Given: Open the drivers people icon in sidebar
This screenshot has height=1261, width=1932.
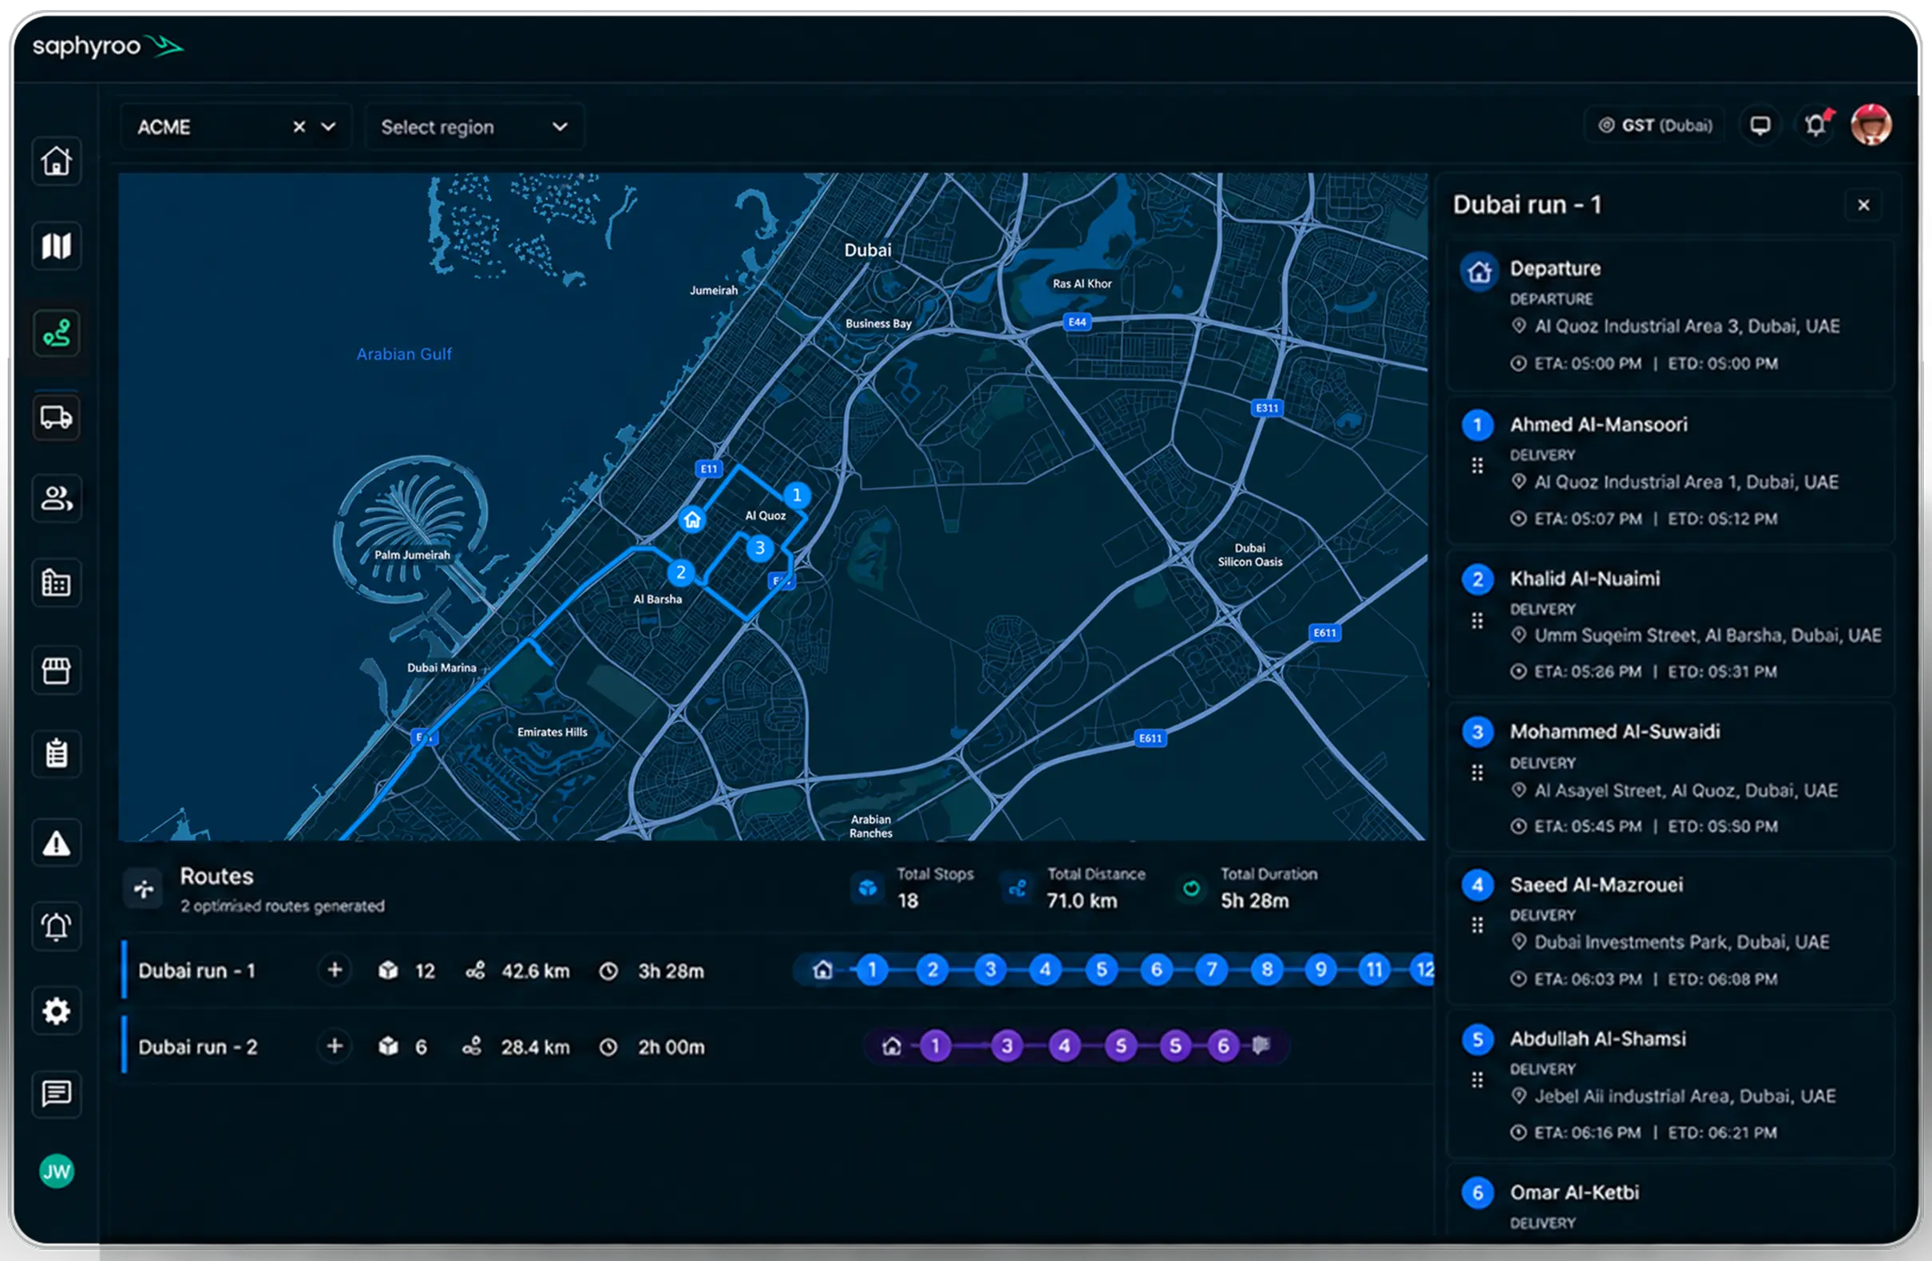Looking at the screenshot, I should point(56,498).
